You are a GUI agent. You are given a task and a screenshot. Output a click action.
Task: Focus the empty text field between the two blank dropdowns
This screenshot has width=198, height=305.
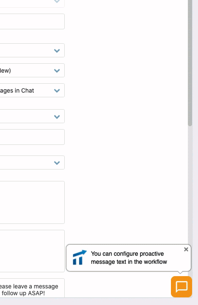[x=32, y=137]
